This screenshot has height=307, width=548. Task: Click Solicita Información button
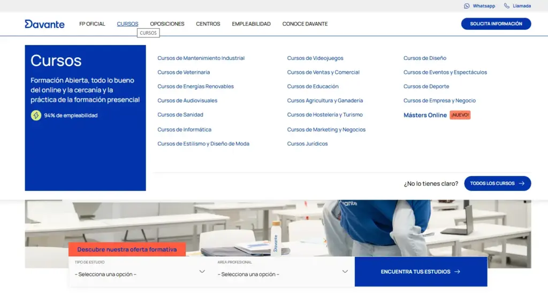click(x=496, y=24)
